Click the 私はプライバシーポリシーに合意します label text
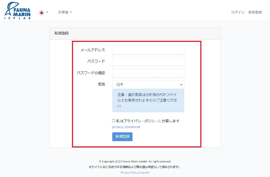Viewport: 270px width, 177px height. click(x=148, y=121)
